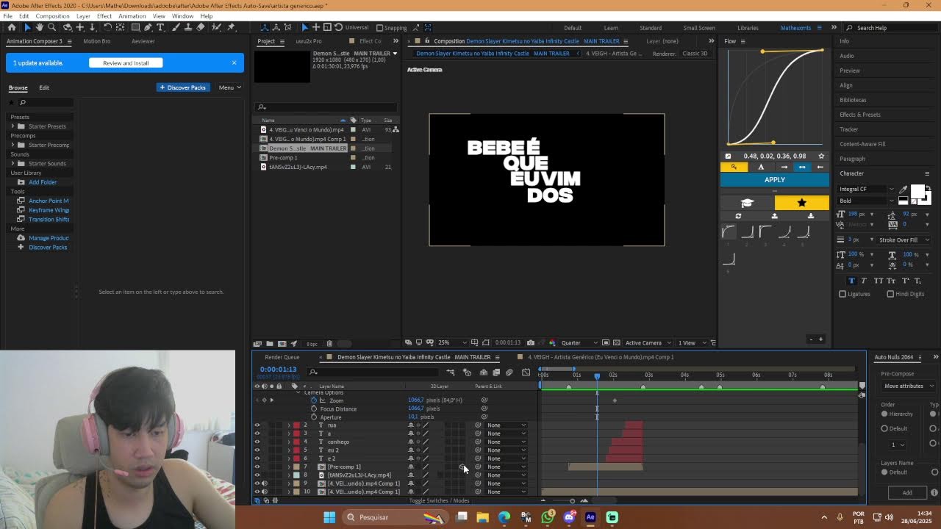The height and width of the screenshot is (529, 941).
Task: Open the Flow graduation cap presets tab
Action: 747,203
